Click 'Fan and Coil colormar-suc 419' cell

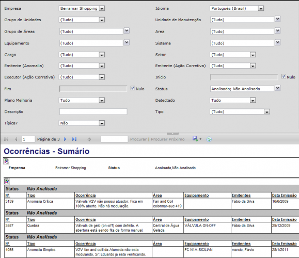pyautogui.click(x=167, y=204)
